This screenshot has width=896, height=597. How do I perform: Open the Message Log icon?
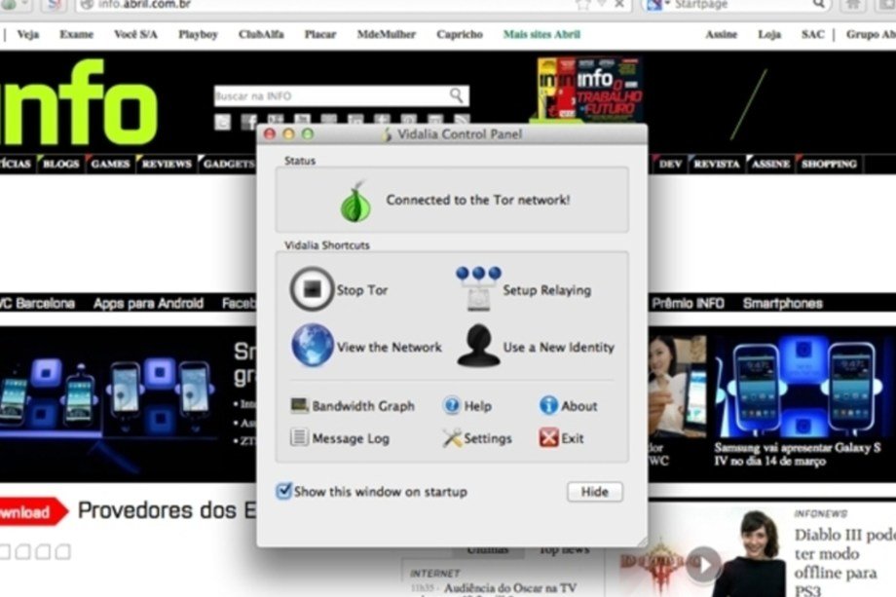pos(299,437)
